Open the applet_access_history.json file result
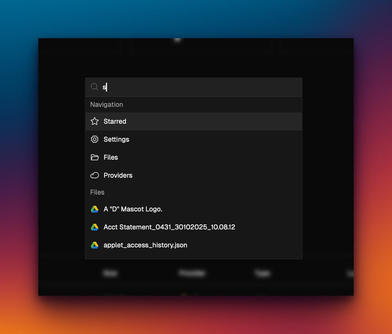Screen dimensions: 392x334 [145, 245]
